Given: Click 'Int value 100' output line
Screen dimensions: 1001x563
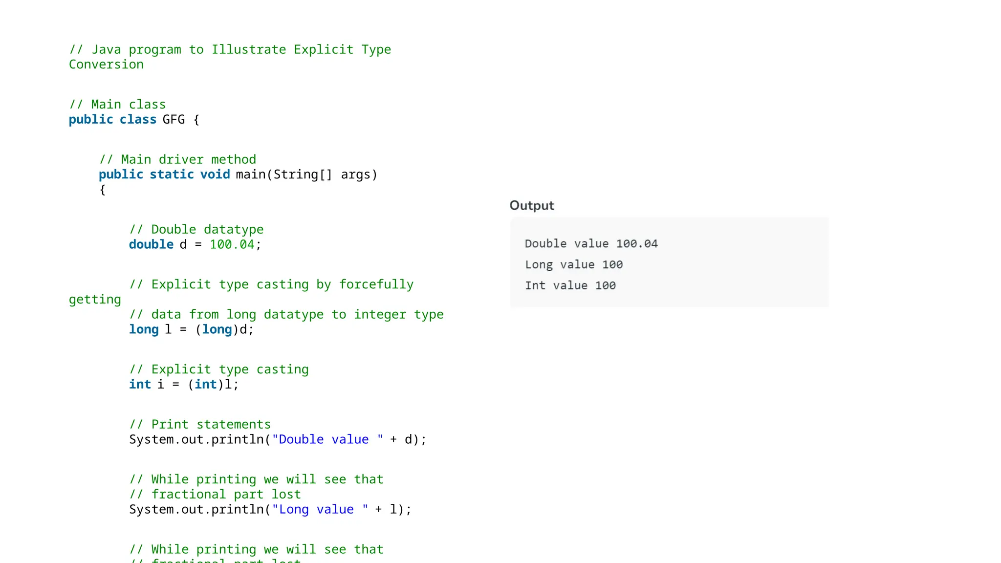Looking at the screenshot, I should (x=570, y=285).
